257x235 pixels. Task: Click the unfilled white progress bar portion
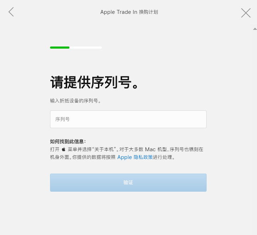click(x=86, y=48)
